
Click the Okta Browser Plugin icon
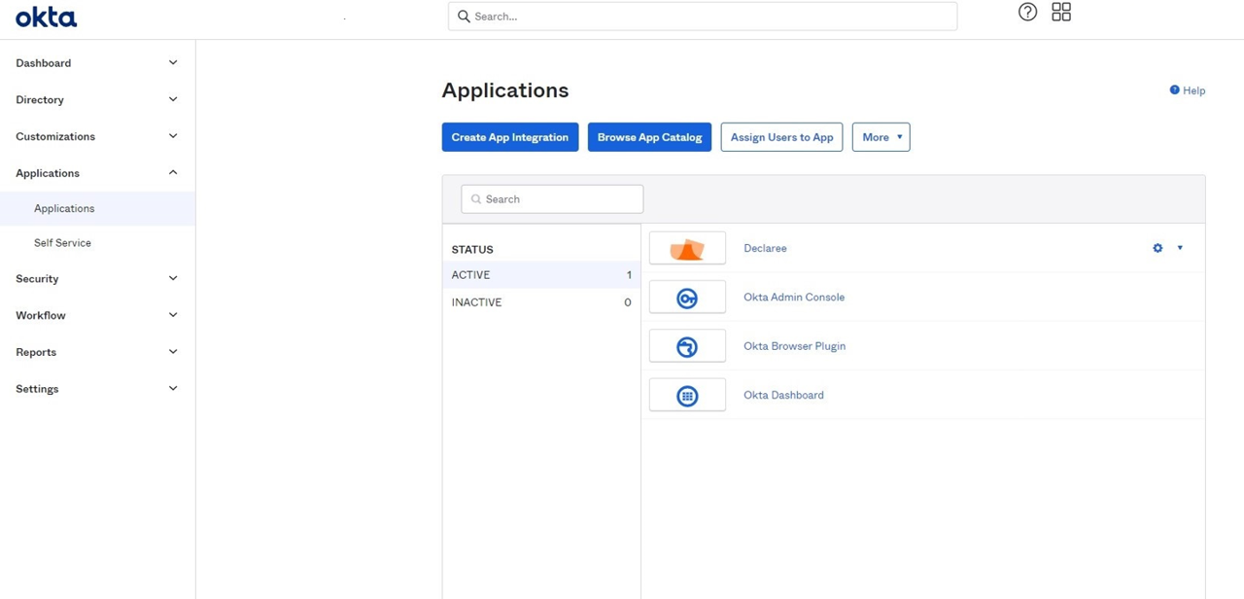(687, 346)
